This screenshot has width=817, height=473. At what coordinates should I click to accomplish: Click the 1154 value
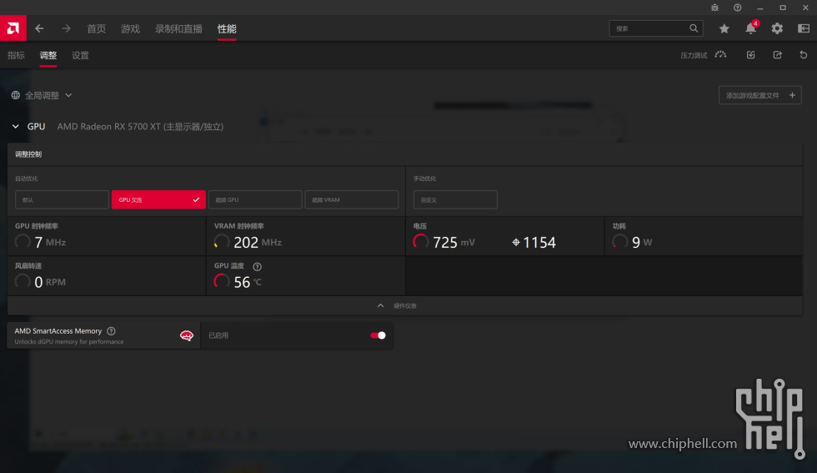click(x=539, y=243)
